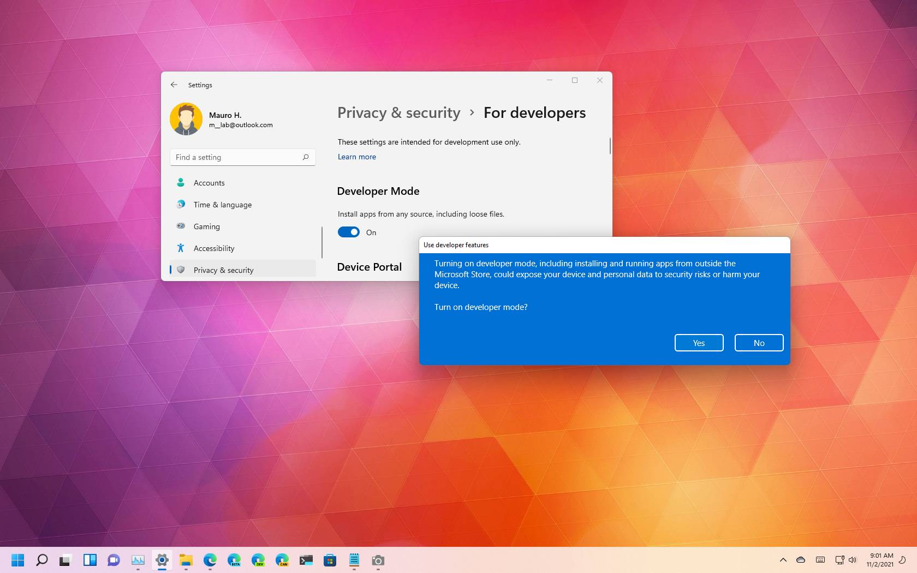Click Yes to turn on developer mode
This screenshot has height=573, width=917.
click(x=699, y=343)
